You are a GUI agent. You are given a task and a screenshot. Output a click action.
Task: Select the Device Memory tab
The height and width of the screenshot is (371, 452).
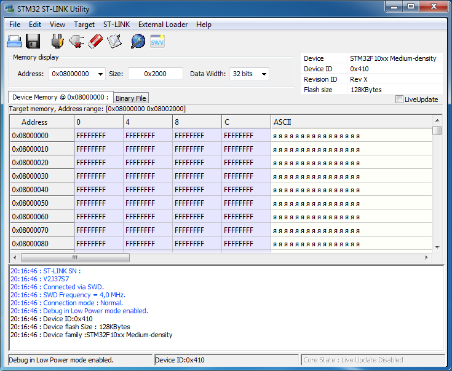pyautogui.click(x=60, y=97)
